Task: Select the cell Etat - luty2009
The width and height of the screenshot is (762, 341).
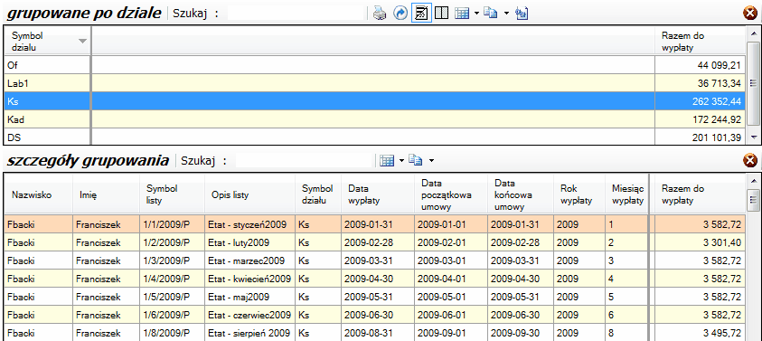Action: pyautogui.click(x=249, y=242)
